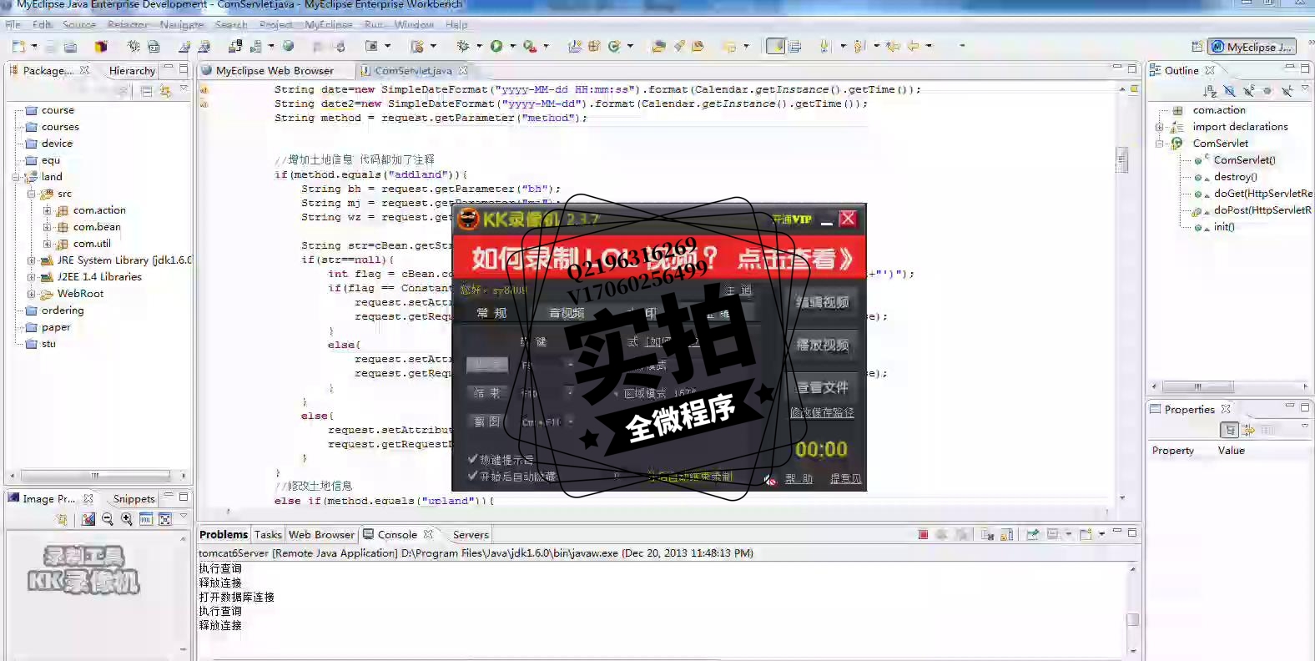Expand import declarations in Outline
Screen dimensions: 1315x661
pos(1159,127)
